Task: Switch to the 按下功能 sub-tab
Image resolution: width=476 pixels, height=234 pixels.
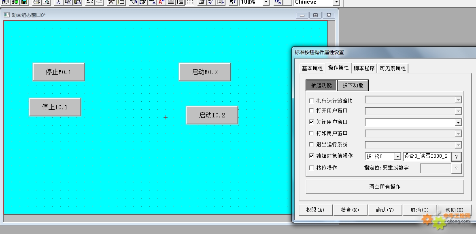Action: pyautogui.click(x=353, y=86)
